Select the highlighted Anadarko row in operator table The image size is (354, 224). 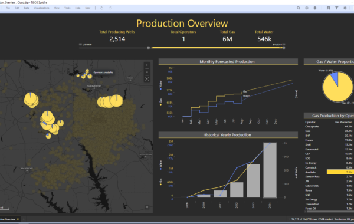(x=329, y=172)
